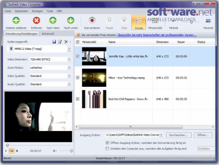Enable Schalten den Computer aus checkbox
The image size is (219, 165).
pyautogui.click(x=107, y=148)
